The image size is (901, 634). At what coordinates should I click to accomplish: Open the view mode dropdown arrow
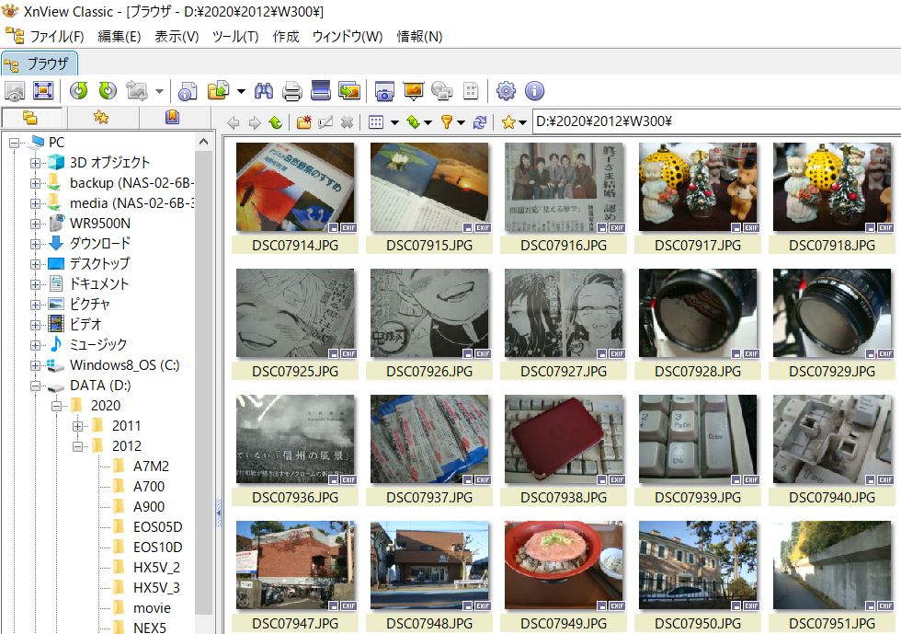point(394,122)
